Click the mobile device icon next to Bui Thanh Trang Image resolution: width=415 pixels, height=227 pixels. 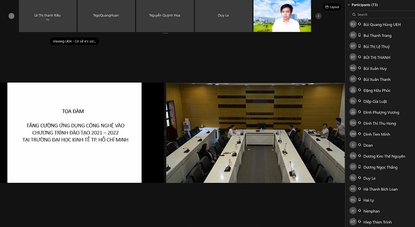359,35
